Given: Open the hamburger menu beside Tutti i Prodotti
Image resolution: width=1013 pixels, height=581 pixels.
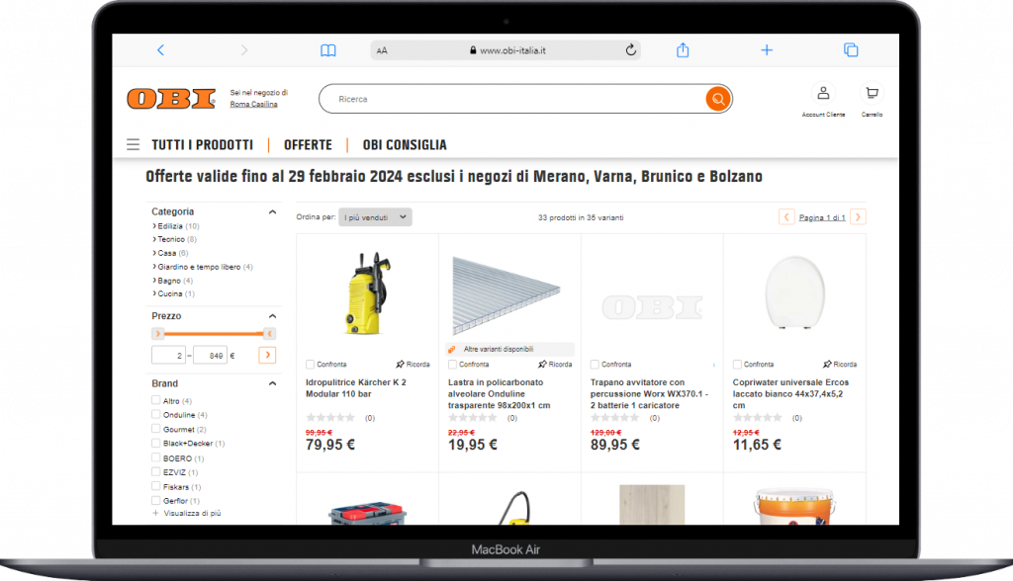Looking at the screenshot, I should tap(134, 144).
